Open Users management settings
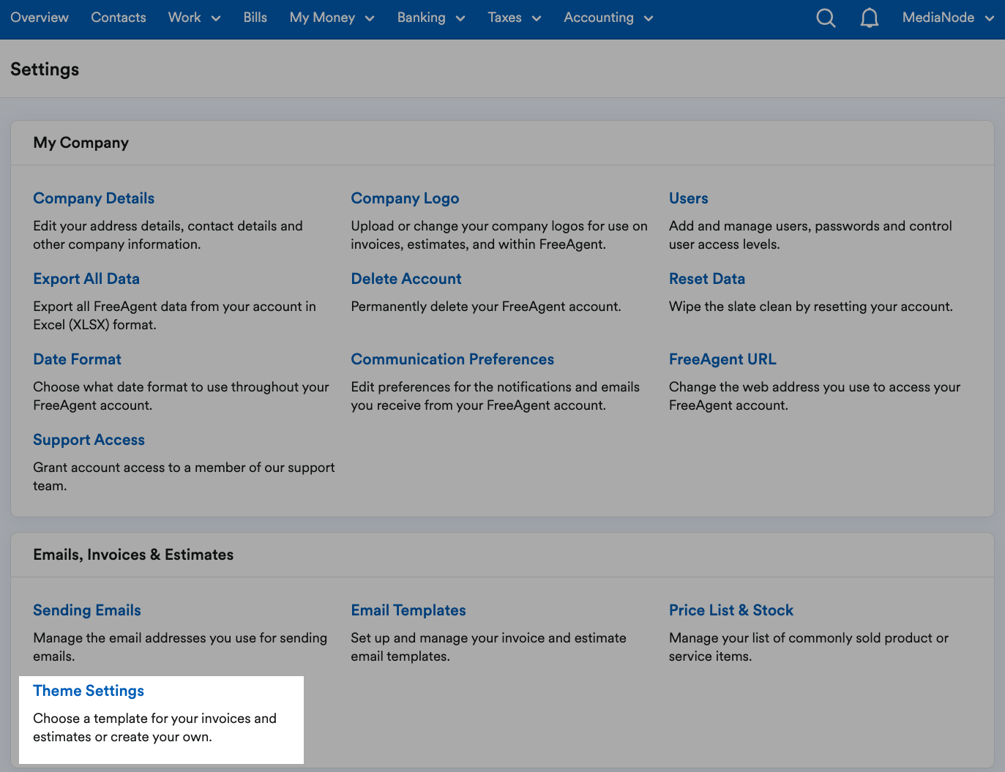1005x772 pixels. (x=688, y=198)
